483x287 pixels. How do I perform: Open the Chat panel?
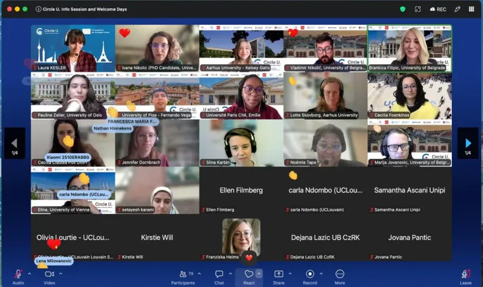click(219, 277)
